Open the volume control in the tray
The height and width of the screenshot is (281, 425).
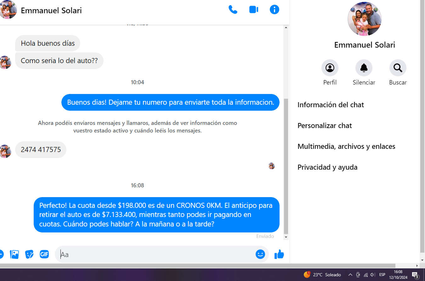(x=373, y=275)
